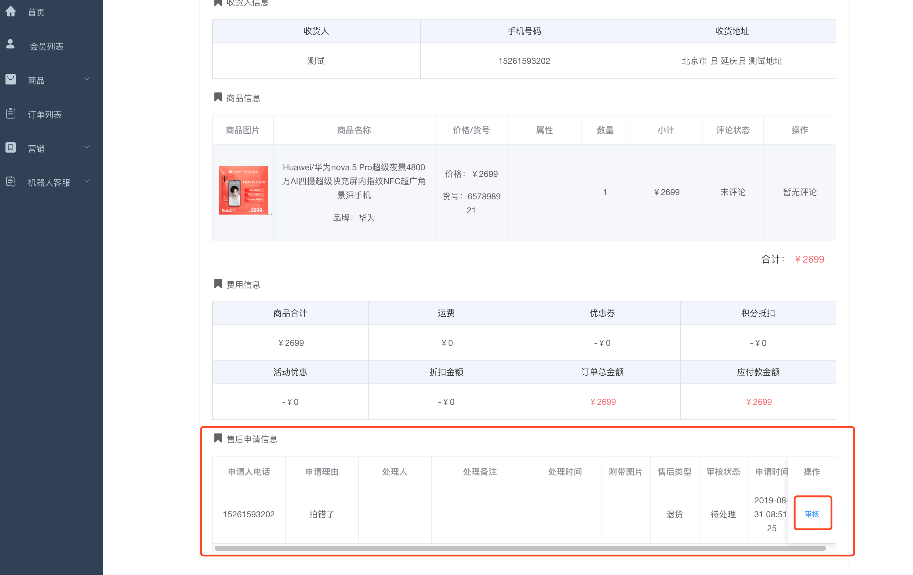The width and height of the screenshot is (913, 575).
Task: Click the after-sales table horizontal scrollbar
Action: 520,548
